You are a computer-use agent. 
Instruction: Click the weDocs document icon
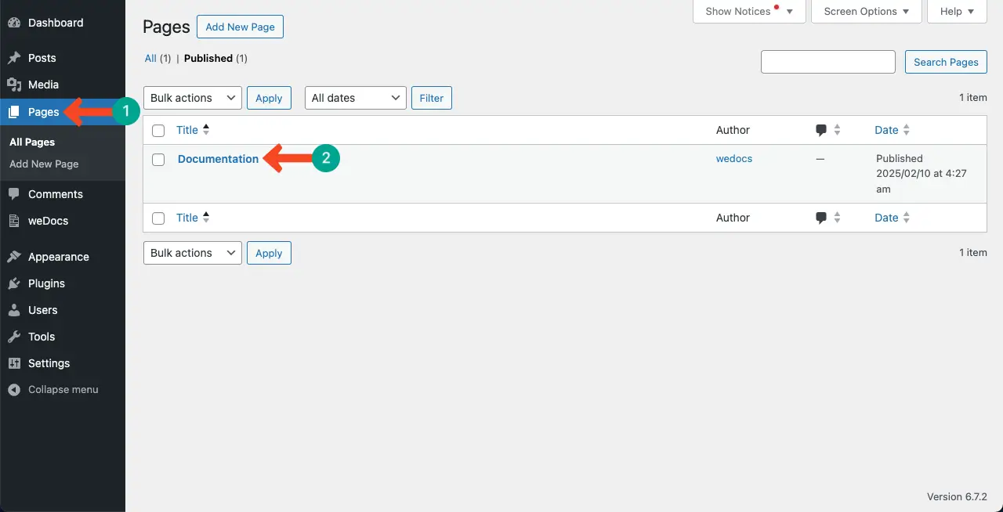click(x=14, y=221)
